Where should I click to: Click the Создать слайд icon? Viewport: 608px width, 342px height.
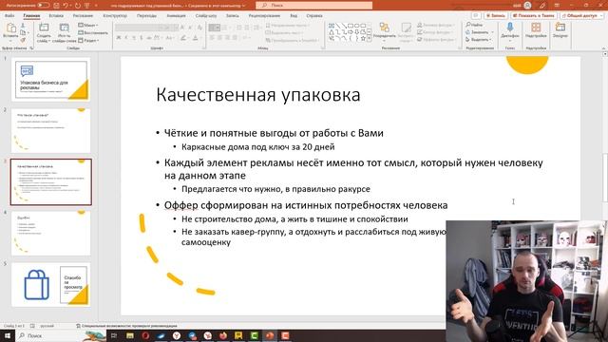coord(44,28)
